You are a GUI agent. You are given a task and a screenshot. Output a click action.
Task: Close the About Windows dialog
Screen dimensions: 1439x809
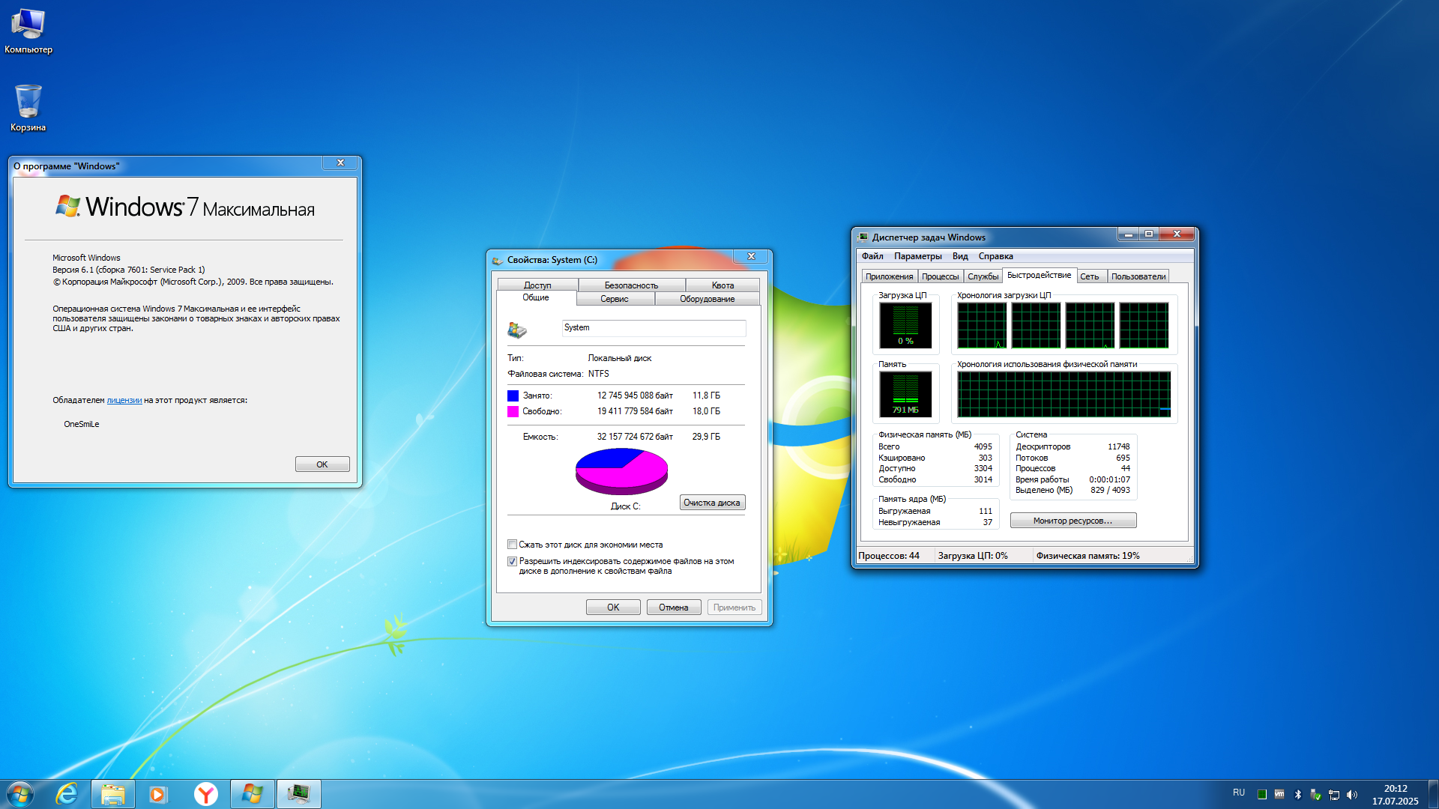coord(340,163)
